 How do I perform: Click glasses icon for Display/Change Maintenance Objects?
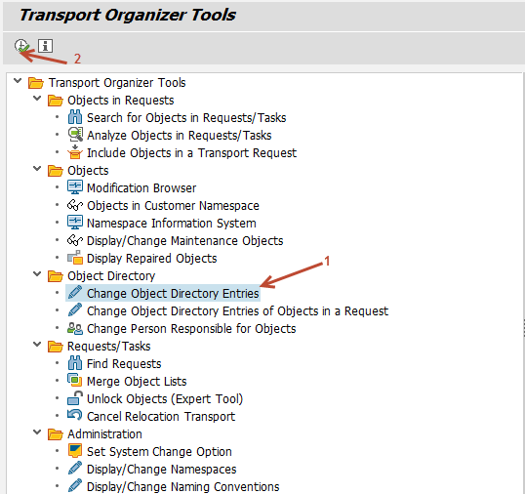click(x=75, y=240)
